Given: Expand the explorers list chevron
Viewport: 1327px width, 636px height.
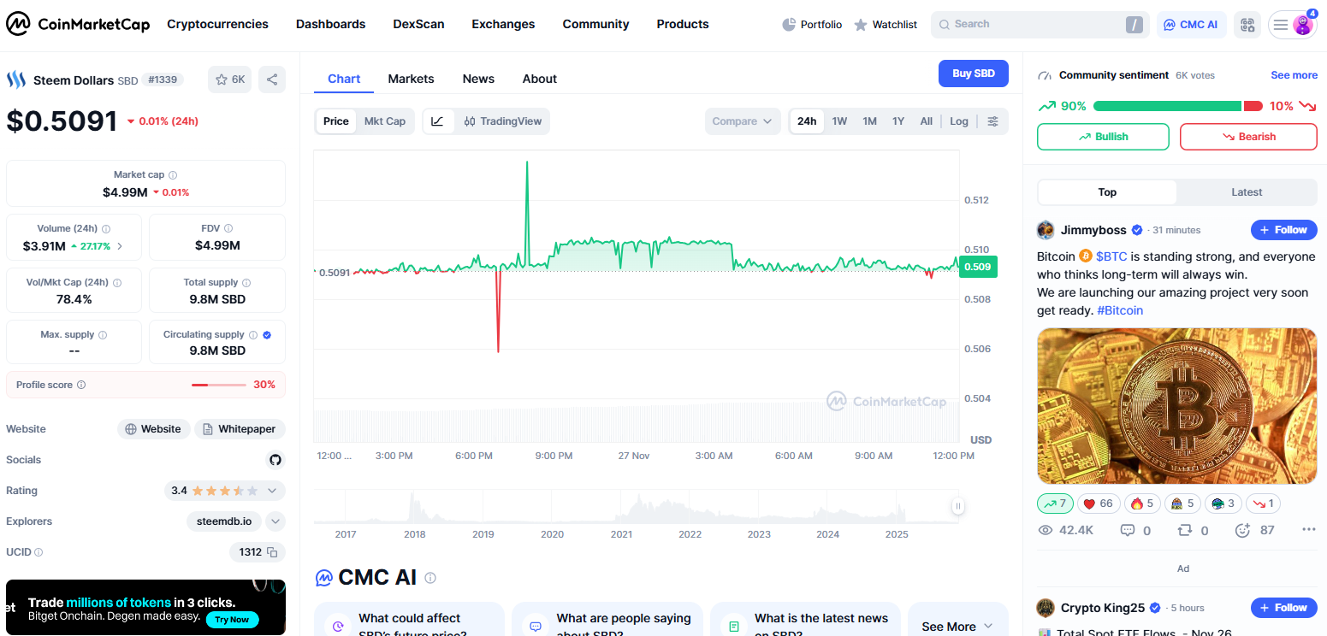Looking at the screenshot, I should coord(275,521).
